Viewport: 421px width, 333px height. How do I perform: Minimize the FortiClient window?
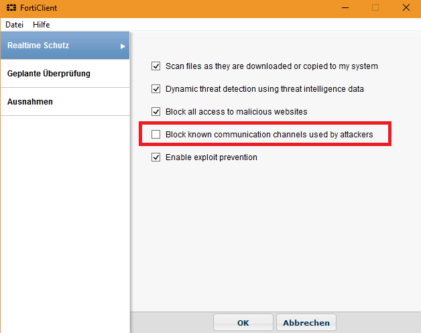(x=344, y=8)
